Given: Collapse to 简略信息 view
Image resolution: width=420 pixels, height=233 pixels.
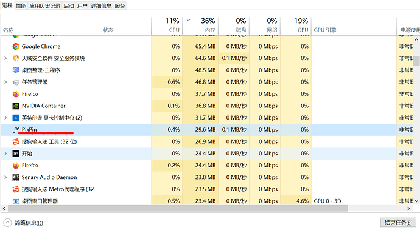Looking at the screenshot, I should pyautogui.click(x=23, y=223).
